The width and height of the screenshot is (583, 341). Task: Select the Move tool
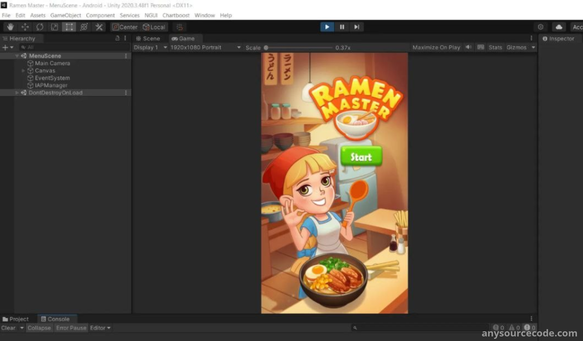(25, 27)
